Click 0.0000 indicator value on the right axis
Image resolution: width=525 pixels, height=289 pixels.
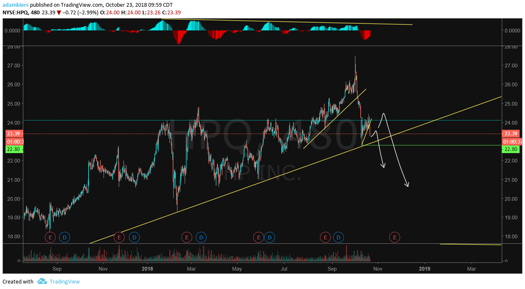tap(512, 30)
